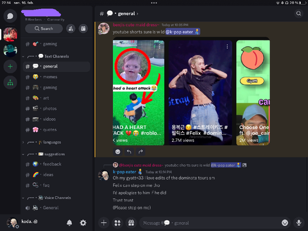
Task: Join the General voice channel
Action: (x=56, y=208)
